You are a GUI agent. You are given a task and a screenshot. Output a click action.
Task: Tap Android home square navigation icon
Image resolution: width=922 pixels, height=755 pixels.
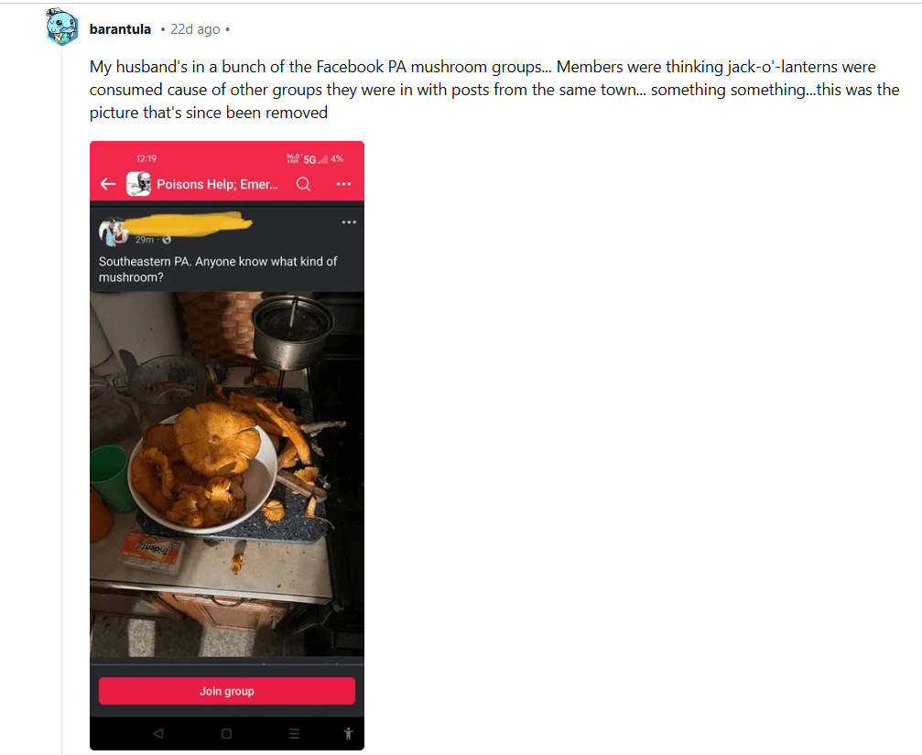226,733
